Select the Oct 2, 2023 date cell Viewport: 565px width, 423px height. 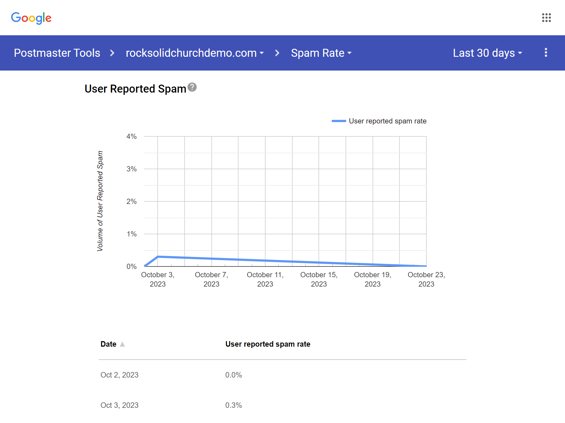[x=119, y=375]
